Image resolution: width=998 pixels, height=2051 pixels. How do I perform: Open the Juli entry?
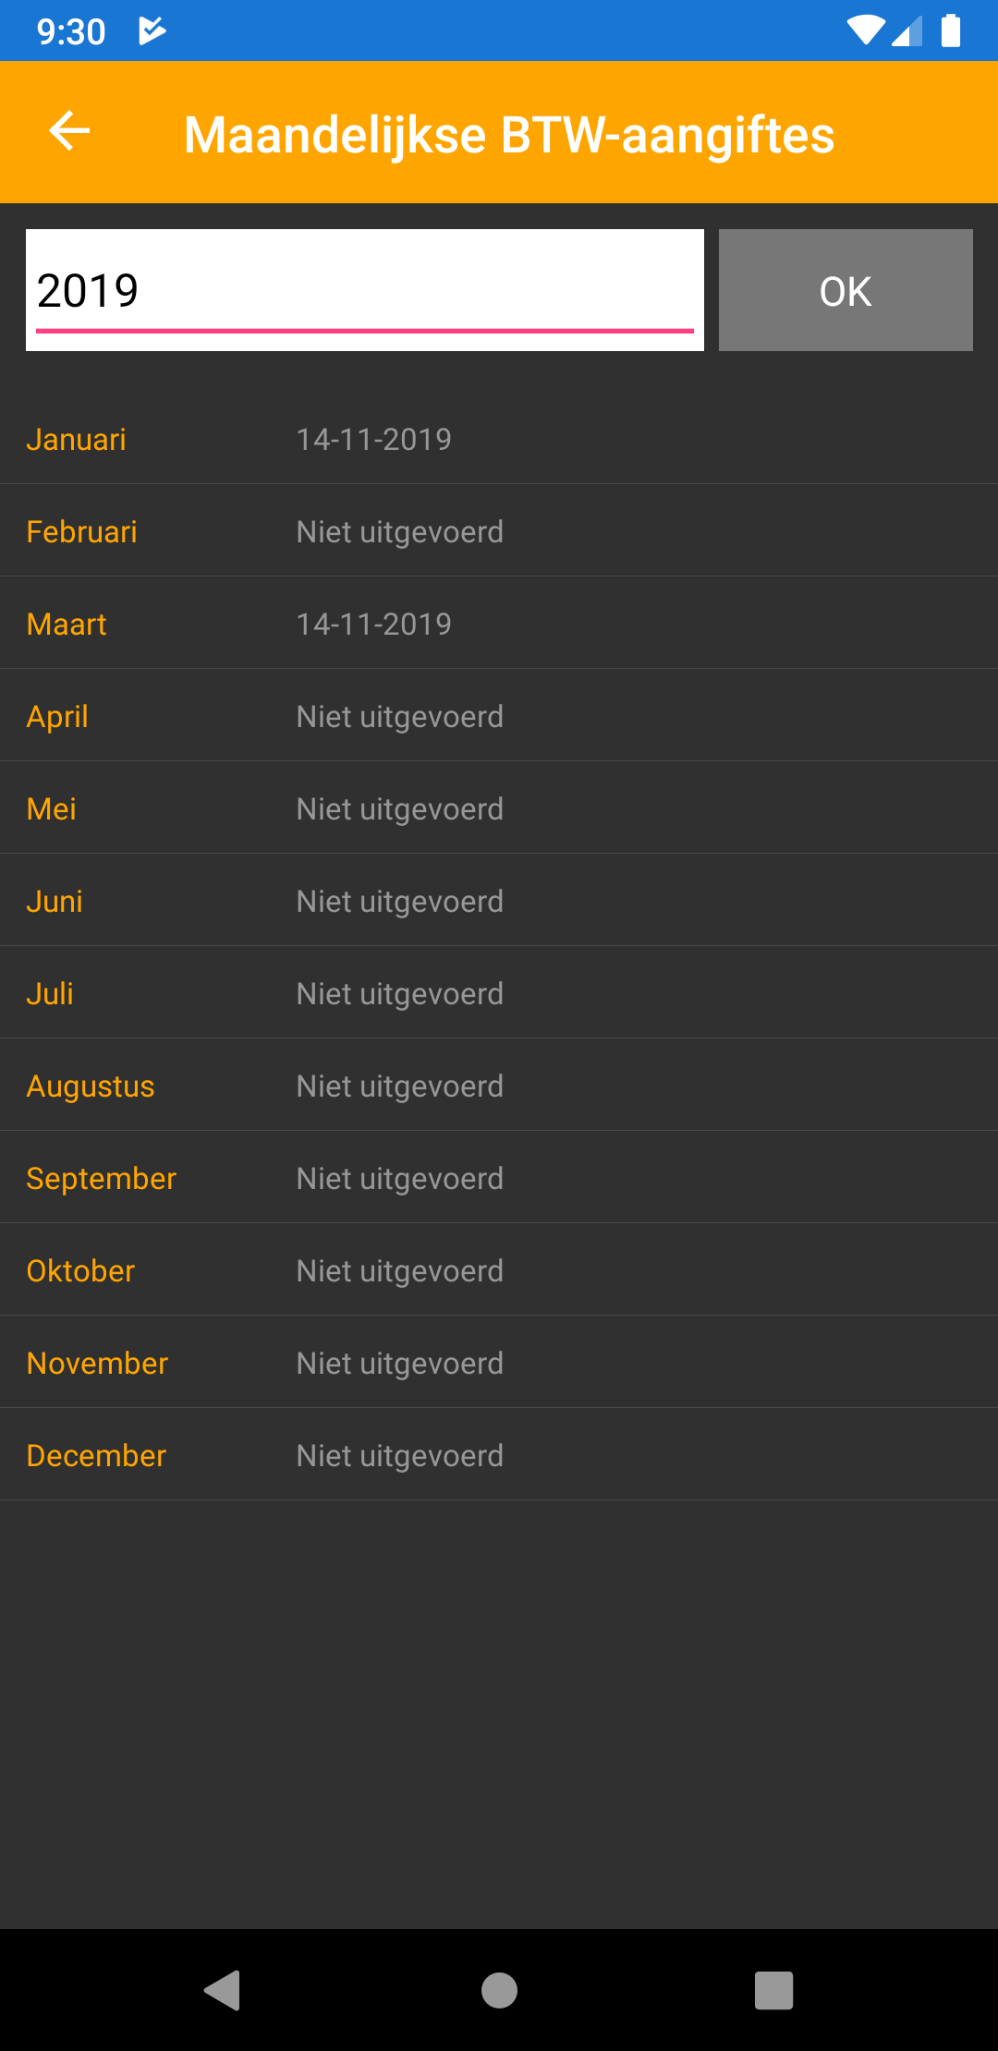tap(499, 993)
